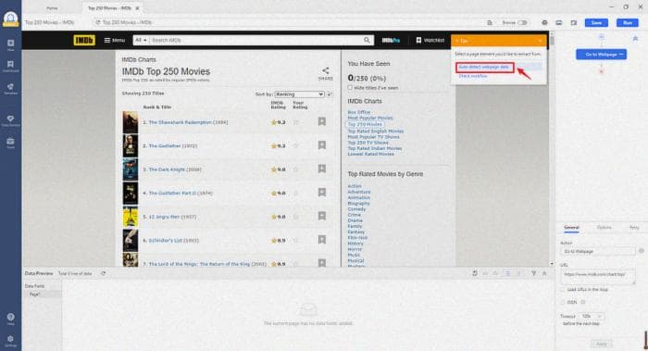Click the Go to Webpage workflow step
Image resolution: width=648 pixels, height=351 pixels.
[602, 55]
